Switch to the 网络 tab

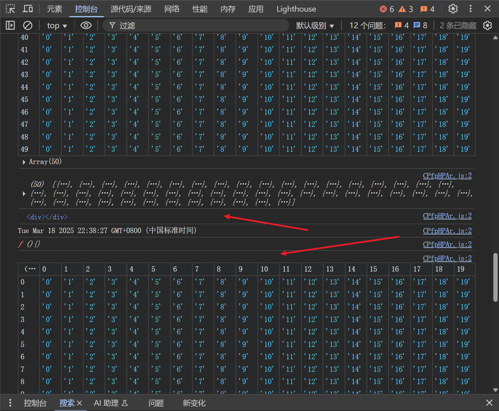172,9
